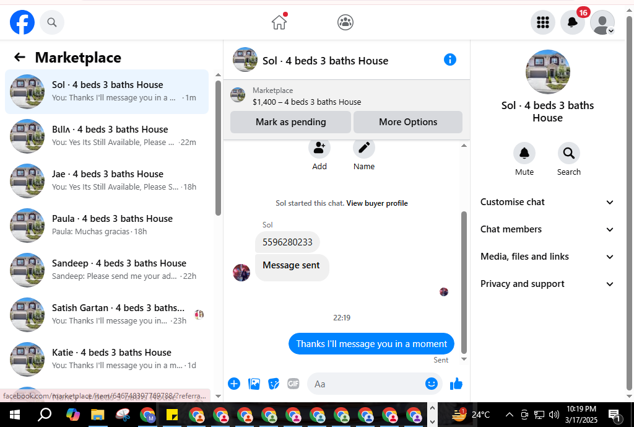
Task: Open the Satish Gartan conversation
Action: pyautogui.click(x=106, y=315)
